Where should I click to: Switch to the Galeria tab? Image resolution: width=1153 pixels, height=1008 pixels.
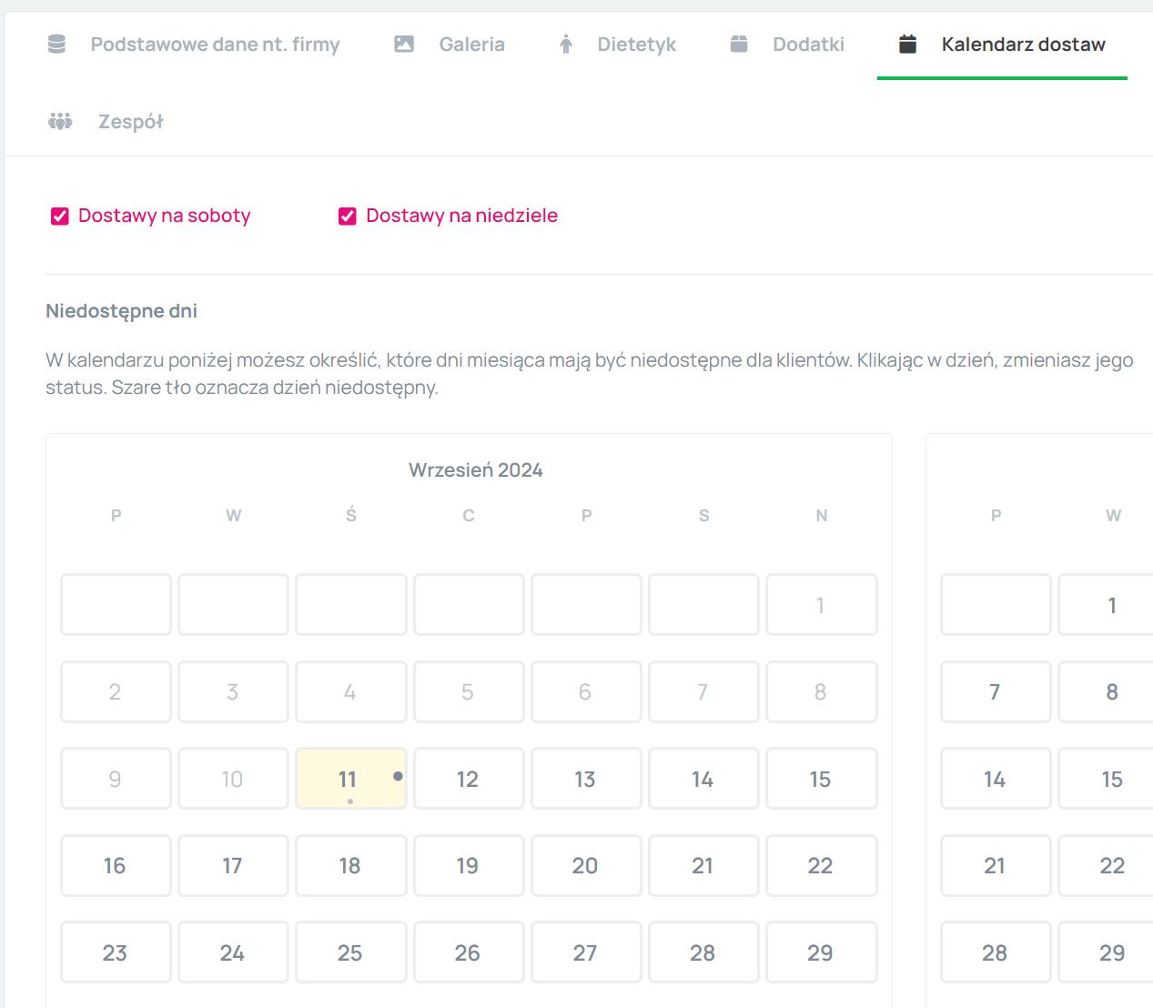click(x=471, y=45)
